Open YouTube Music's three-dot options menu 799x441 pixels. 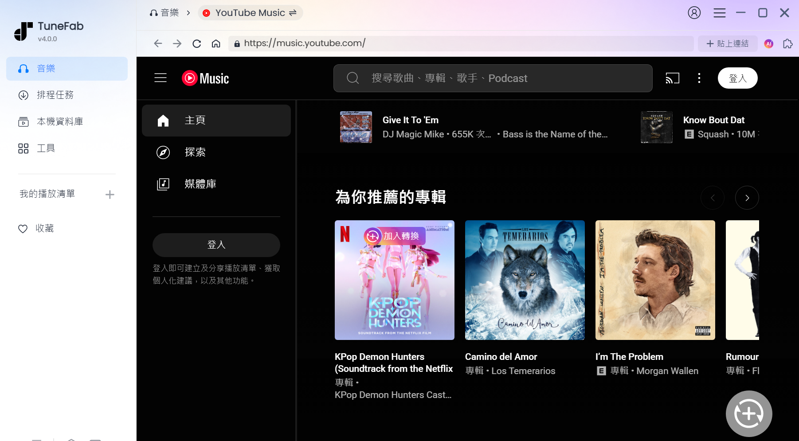point(699,78)
